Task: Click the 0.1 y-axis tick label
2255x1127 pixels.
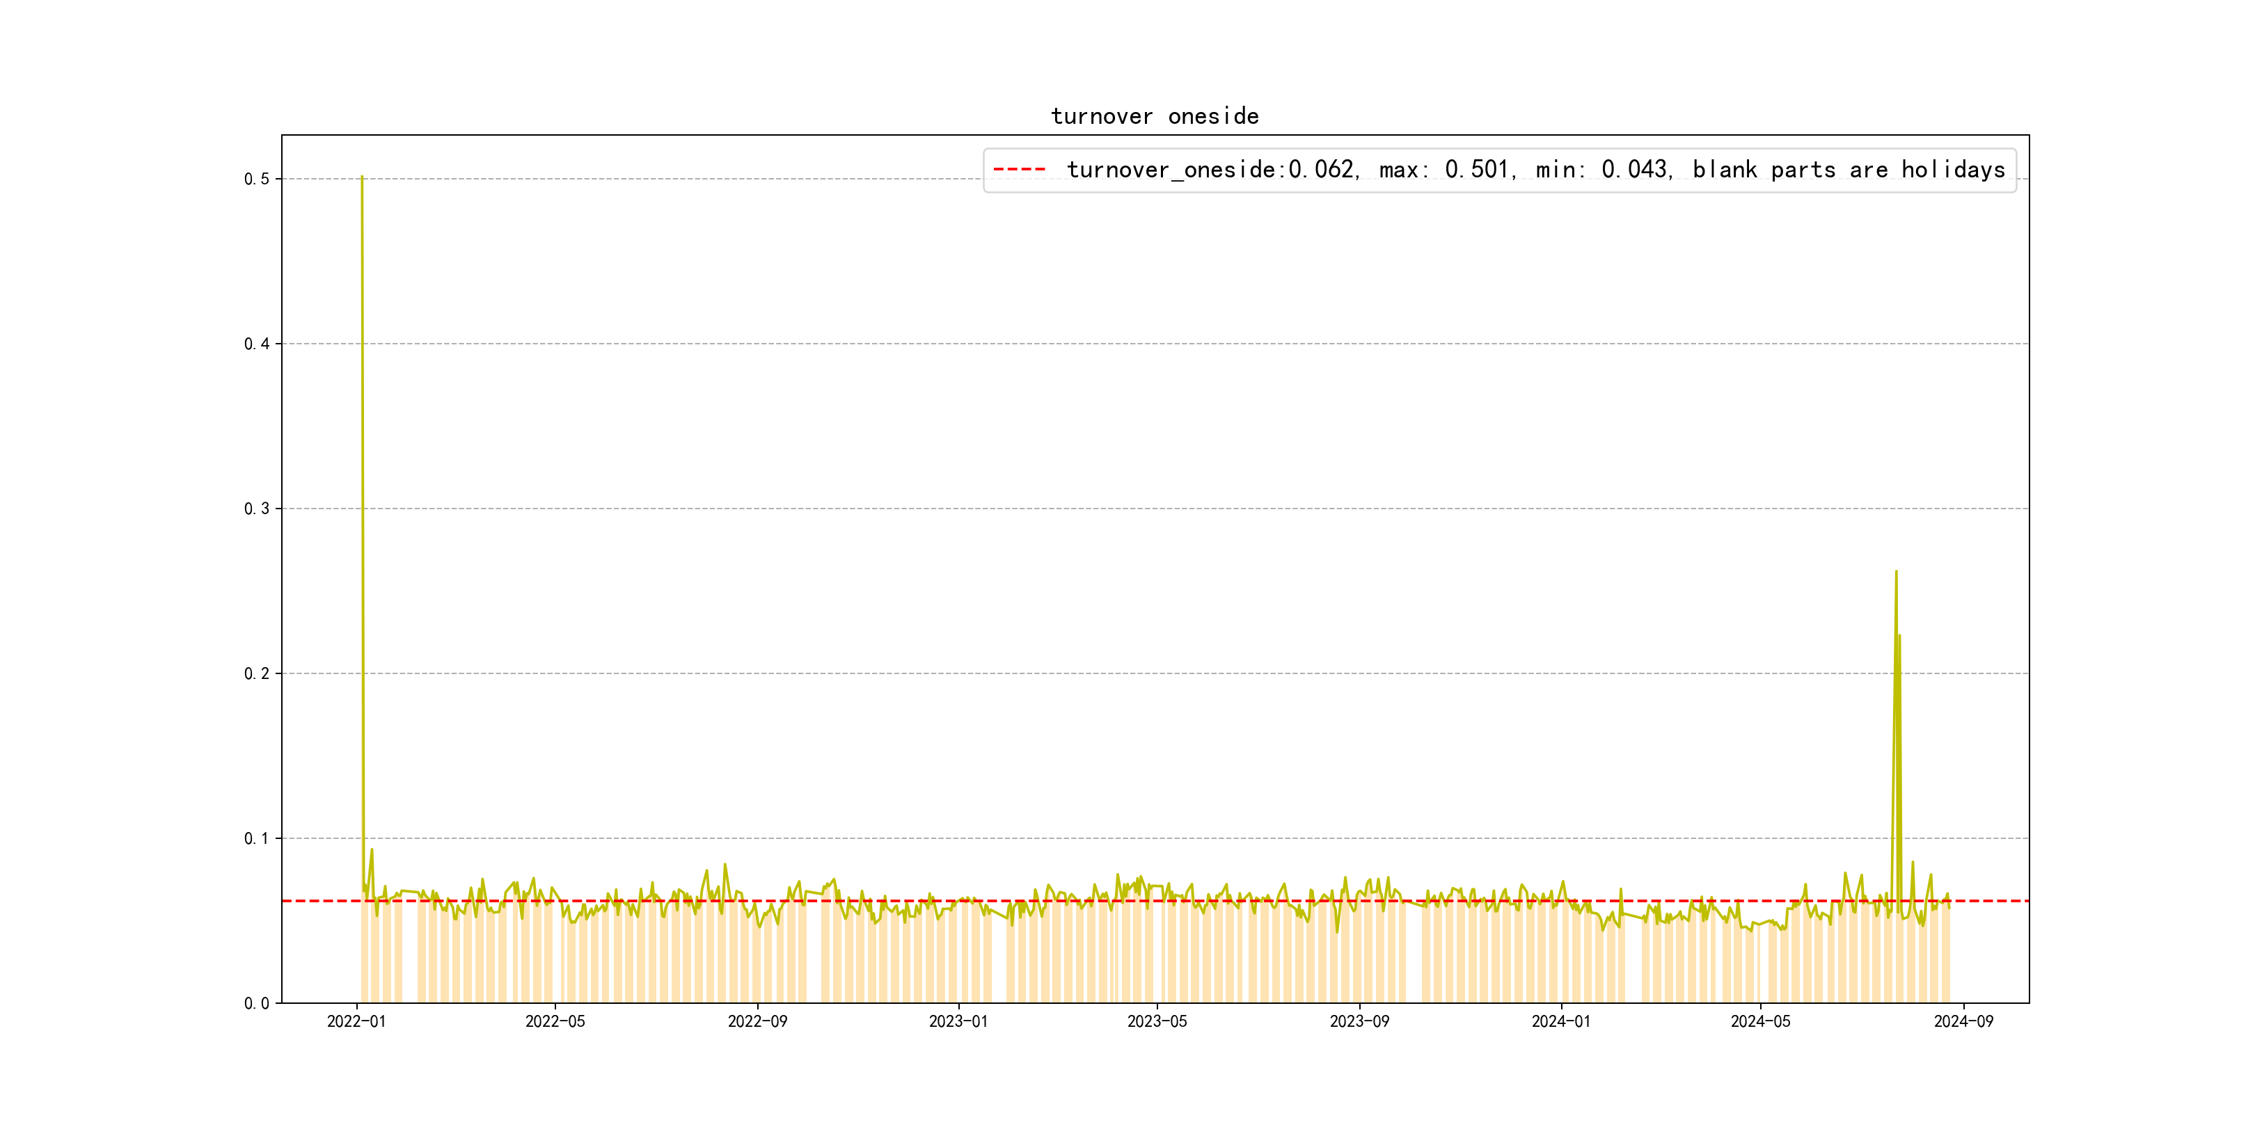Action: [257, 839]
